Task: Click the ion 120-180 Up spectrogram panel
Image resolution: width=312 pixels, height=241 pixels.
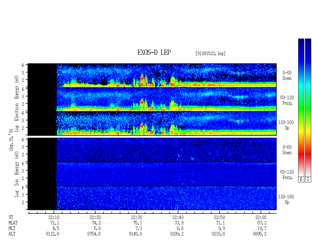Action: click(152, 198)
